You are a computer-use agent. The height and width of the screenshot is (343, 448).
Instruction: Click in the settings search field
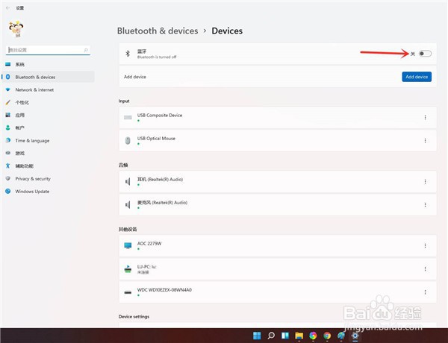click(x=48, y=50)
